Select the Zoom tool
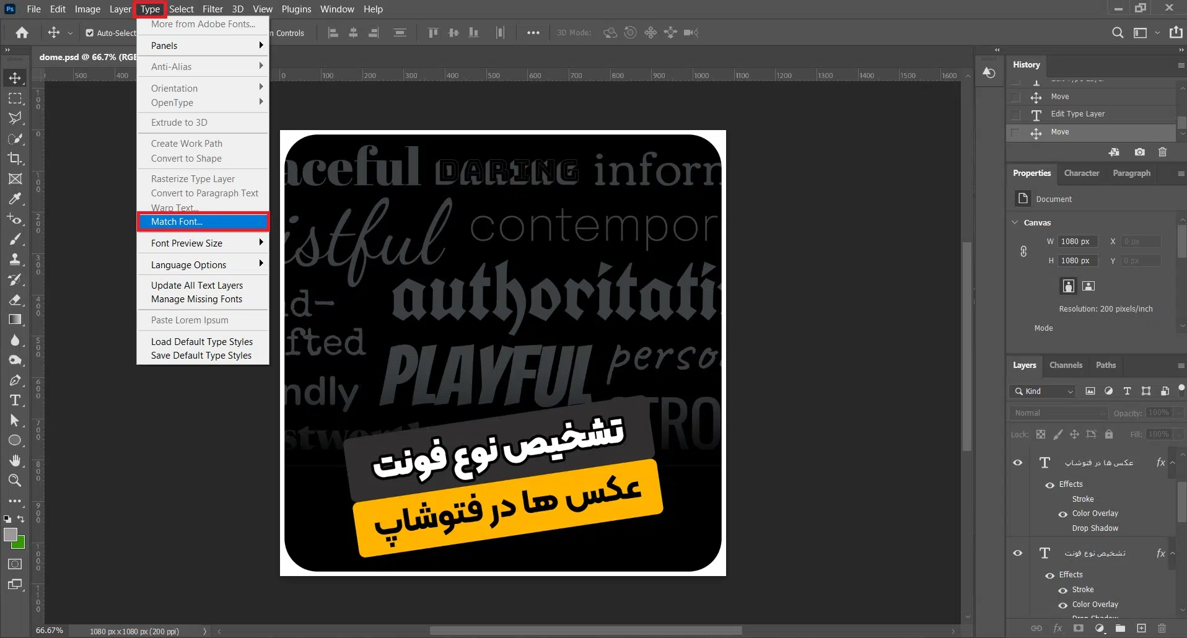 (x=15, y=481)
